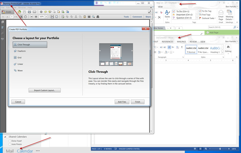This screenshot has width=241, height=153.
Task: Toggle Word show paragraph marks icon
Action: [182, 47]
